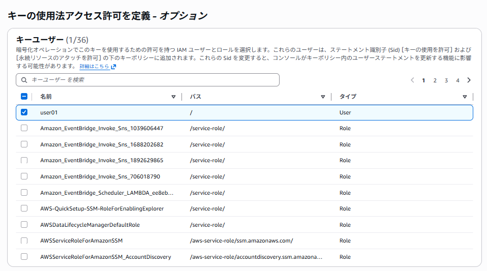Screen dimensions: 487x271
Task: Sort by パス column arrow
Action: pyautogui.click(x=323, y=97)
